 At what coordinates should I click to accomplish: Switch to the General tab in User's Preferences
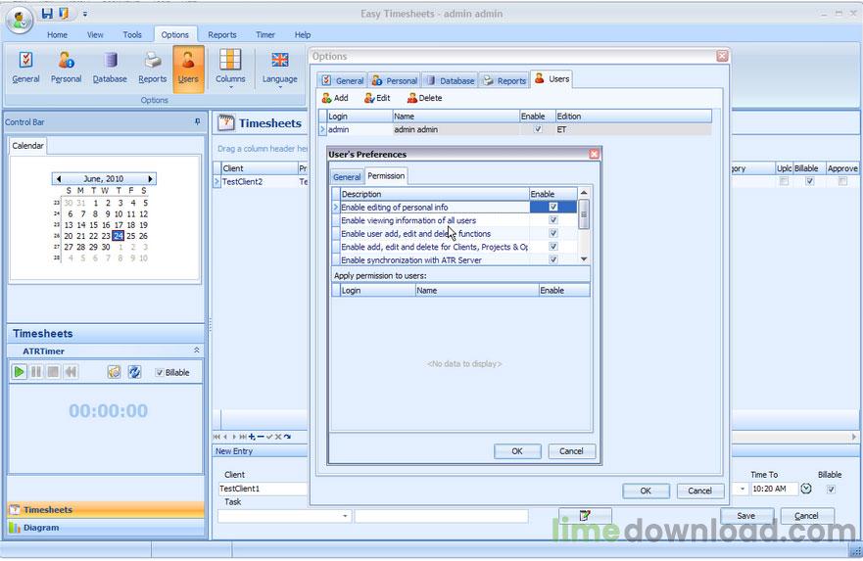[347, 177]
